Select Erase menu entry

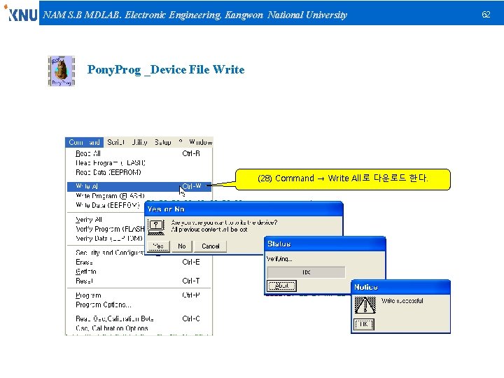coord(139,262)
